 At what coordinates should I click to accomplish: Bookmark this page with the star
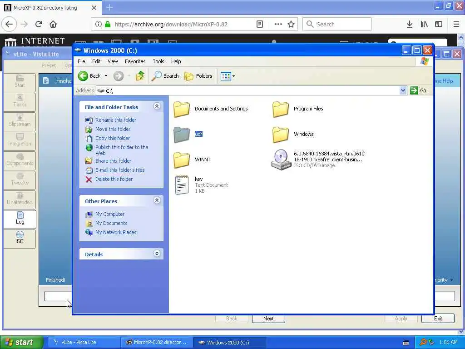291,24
